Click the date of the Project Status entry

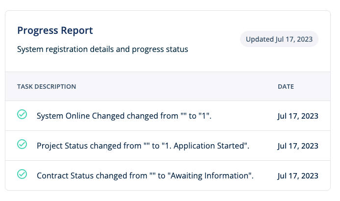pyautogui.click(x=298, y=146)
